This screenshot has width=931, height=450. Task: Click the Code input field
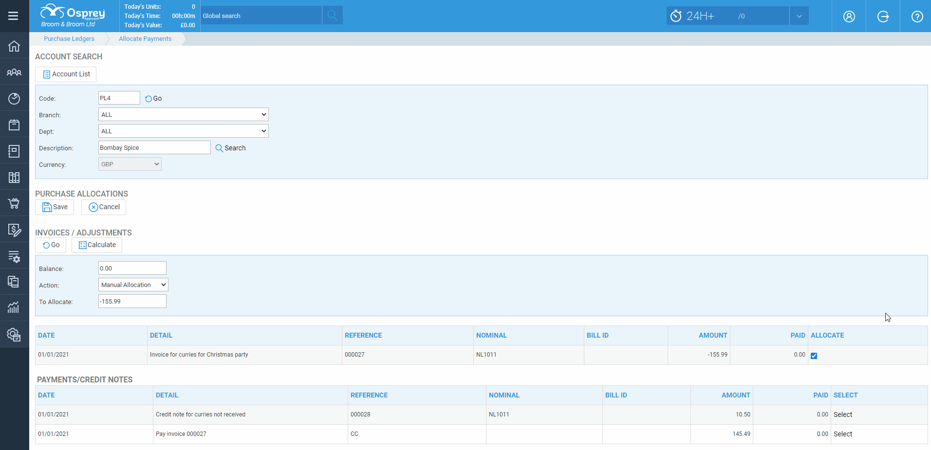[119, 98]
